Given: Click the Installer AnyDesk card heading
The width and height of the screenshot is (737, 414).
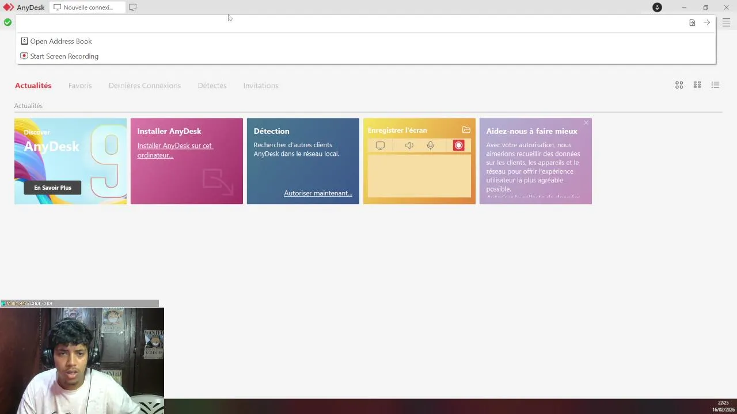Looking at the screenshot, I should 169,131.
